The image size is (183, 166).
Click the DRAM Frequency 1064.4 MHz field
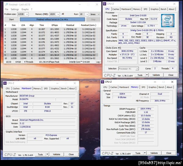146,109
